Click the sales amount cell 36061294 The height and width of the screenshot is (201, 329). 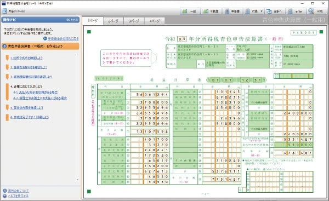click(x=149, y=95)
